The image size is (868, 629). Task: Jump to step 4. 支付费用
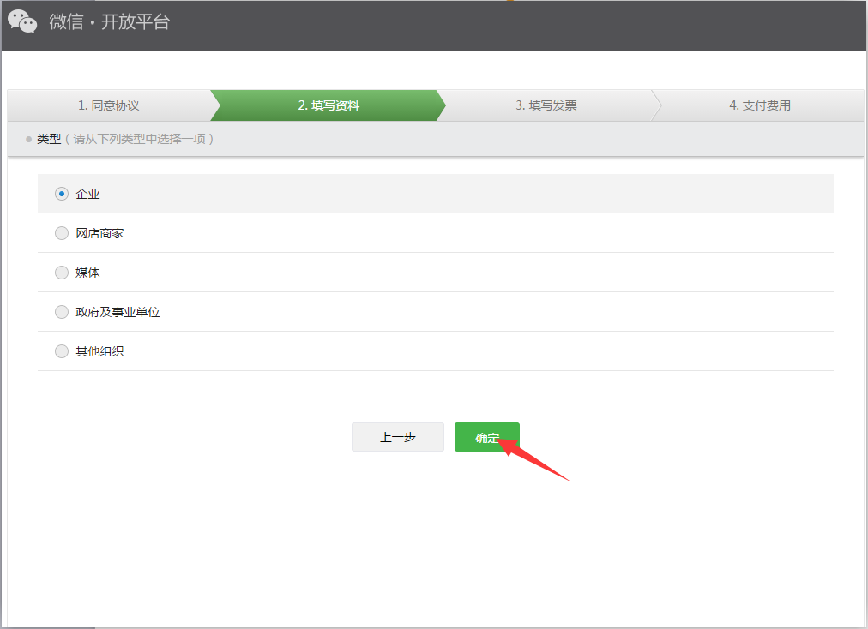(x=759, y=105)
